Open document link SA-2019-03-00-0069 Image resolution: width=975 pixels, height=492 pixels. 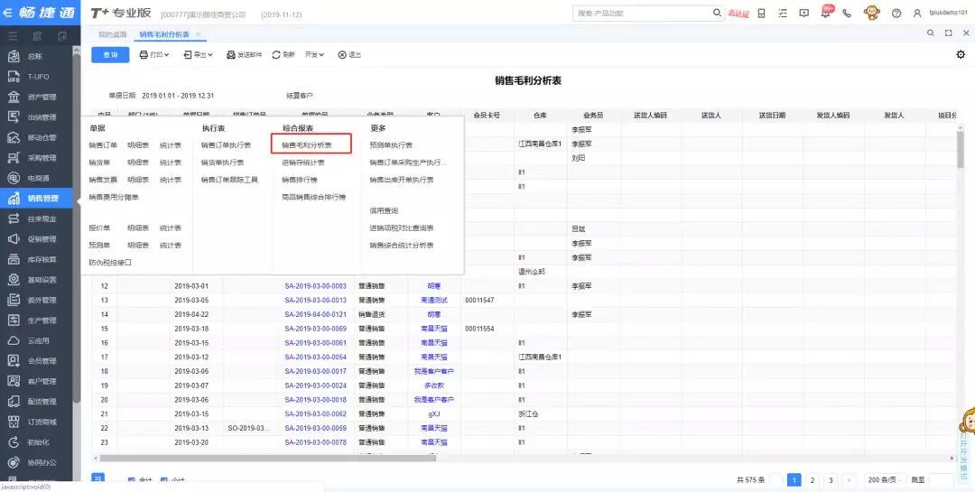click(x=315, y=329)
